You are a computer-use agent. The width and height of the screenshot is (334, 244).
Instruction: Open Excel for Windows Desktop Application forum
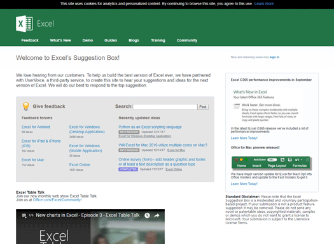click(87, 129)
